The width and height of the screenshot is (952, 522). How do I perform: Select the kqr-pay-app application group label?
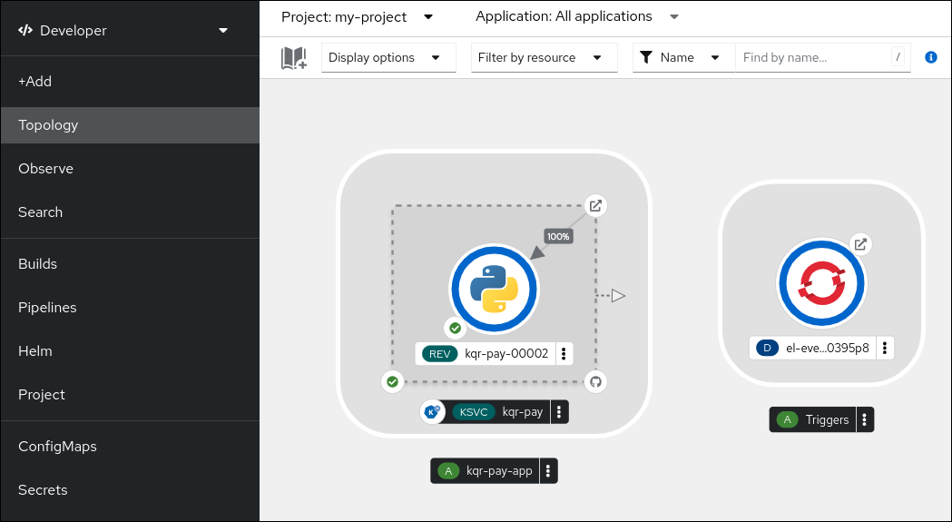click(x=487, y=471)
